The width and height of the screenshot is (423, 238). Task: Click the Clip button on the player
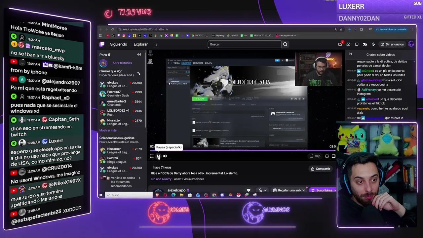click(x=315, y=156)
